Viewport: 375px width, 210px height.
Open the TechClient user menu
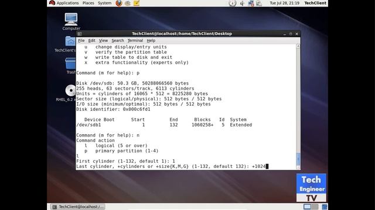tap(315, 3)
